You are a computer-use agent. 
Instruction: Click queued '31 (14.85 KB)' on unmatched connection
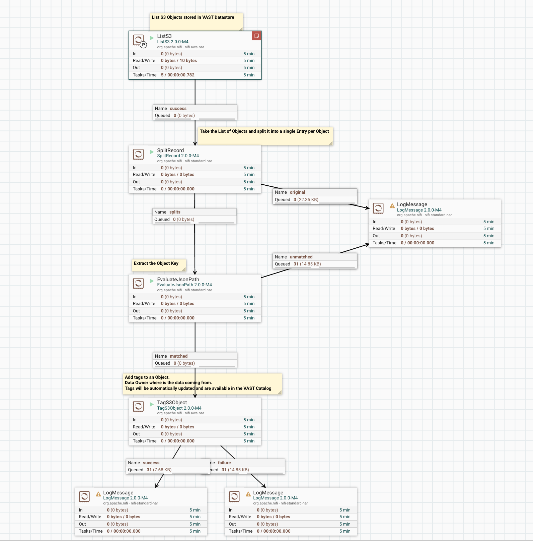coord(307,264)
